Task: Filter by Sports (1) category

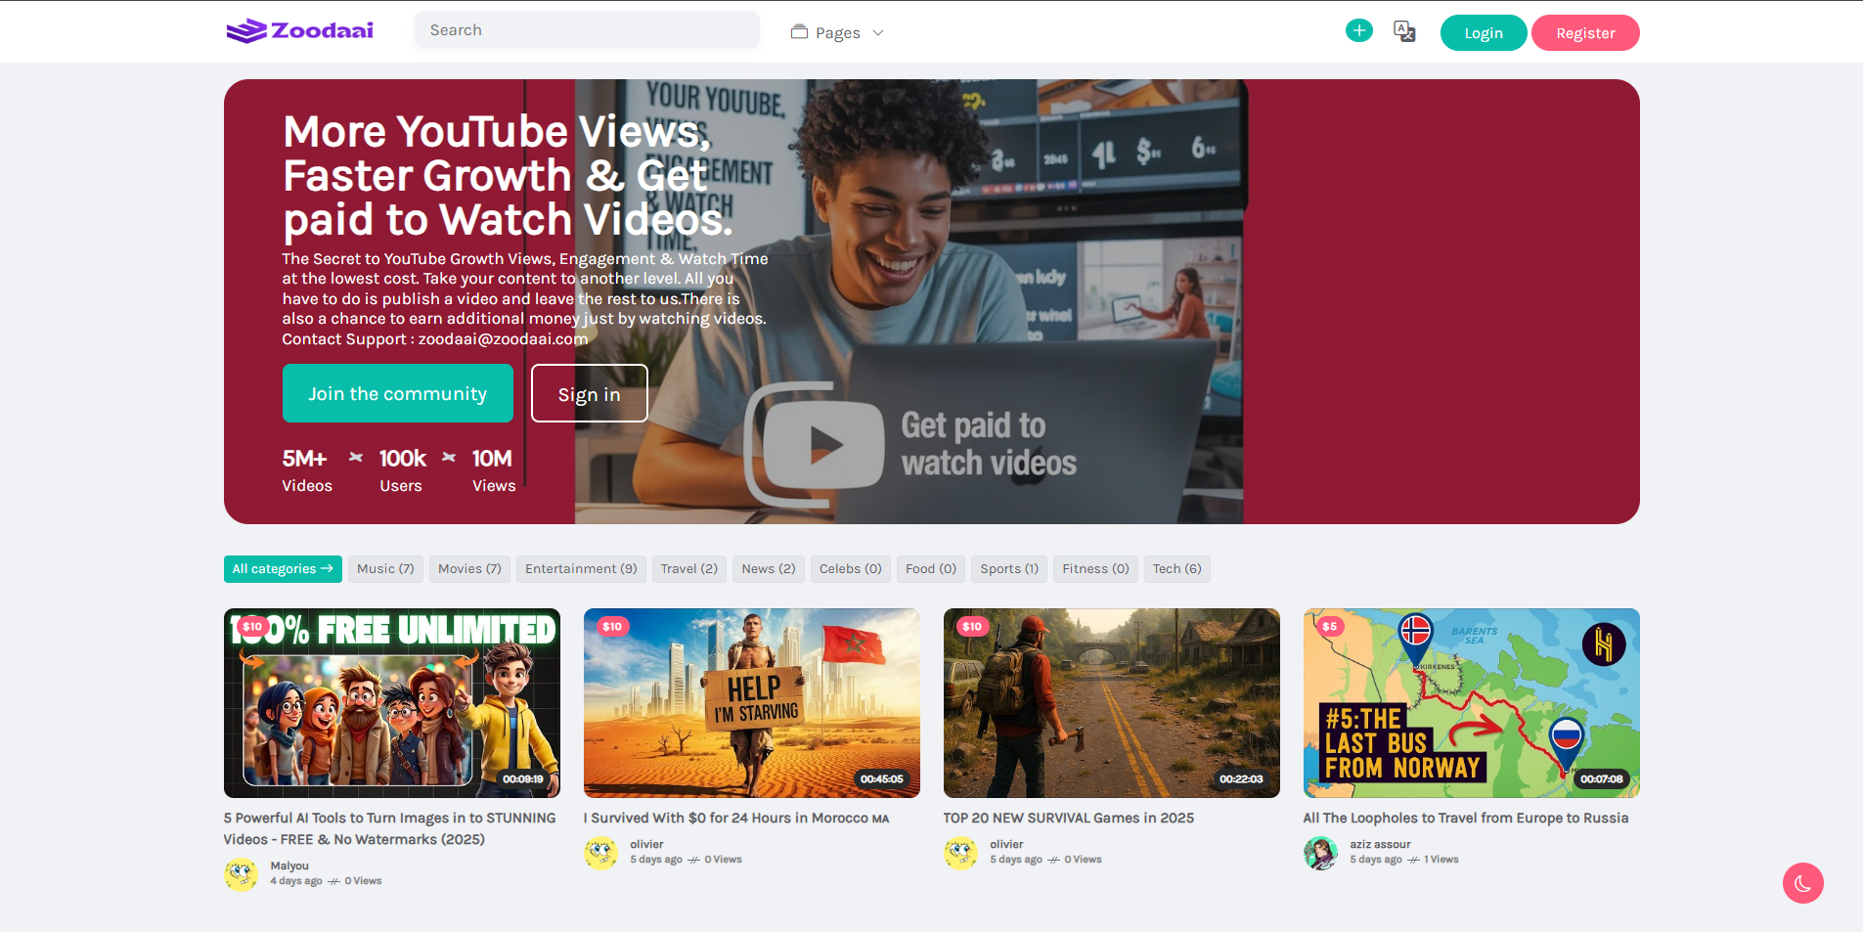Action: point(1009,569)
